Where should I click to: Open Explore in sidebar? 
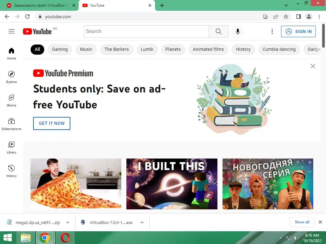(x=11, y=77)
